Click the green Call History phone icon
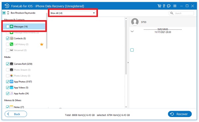This screenshot has height=122, width=199. pos(12,44)
